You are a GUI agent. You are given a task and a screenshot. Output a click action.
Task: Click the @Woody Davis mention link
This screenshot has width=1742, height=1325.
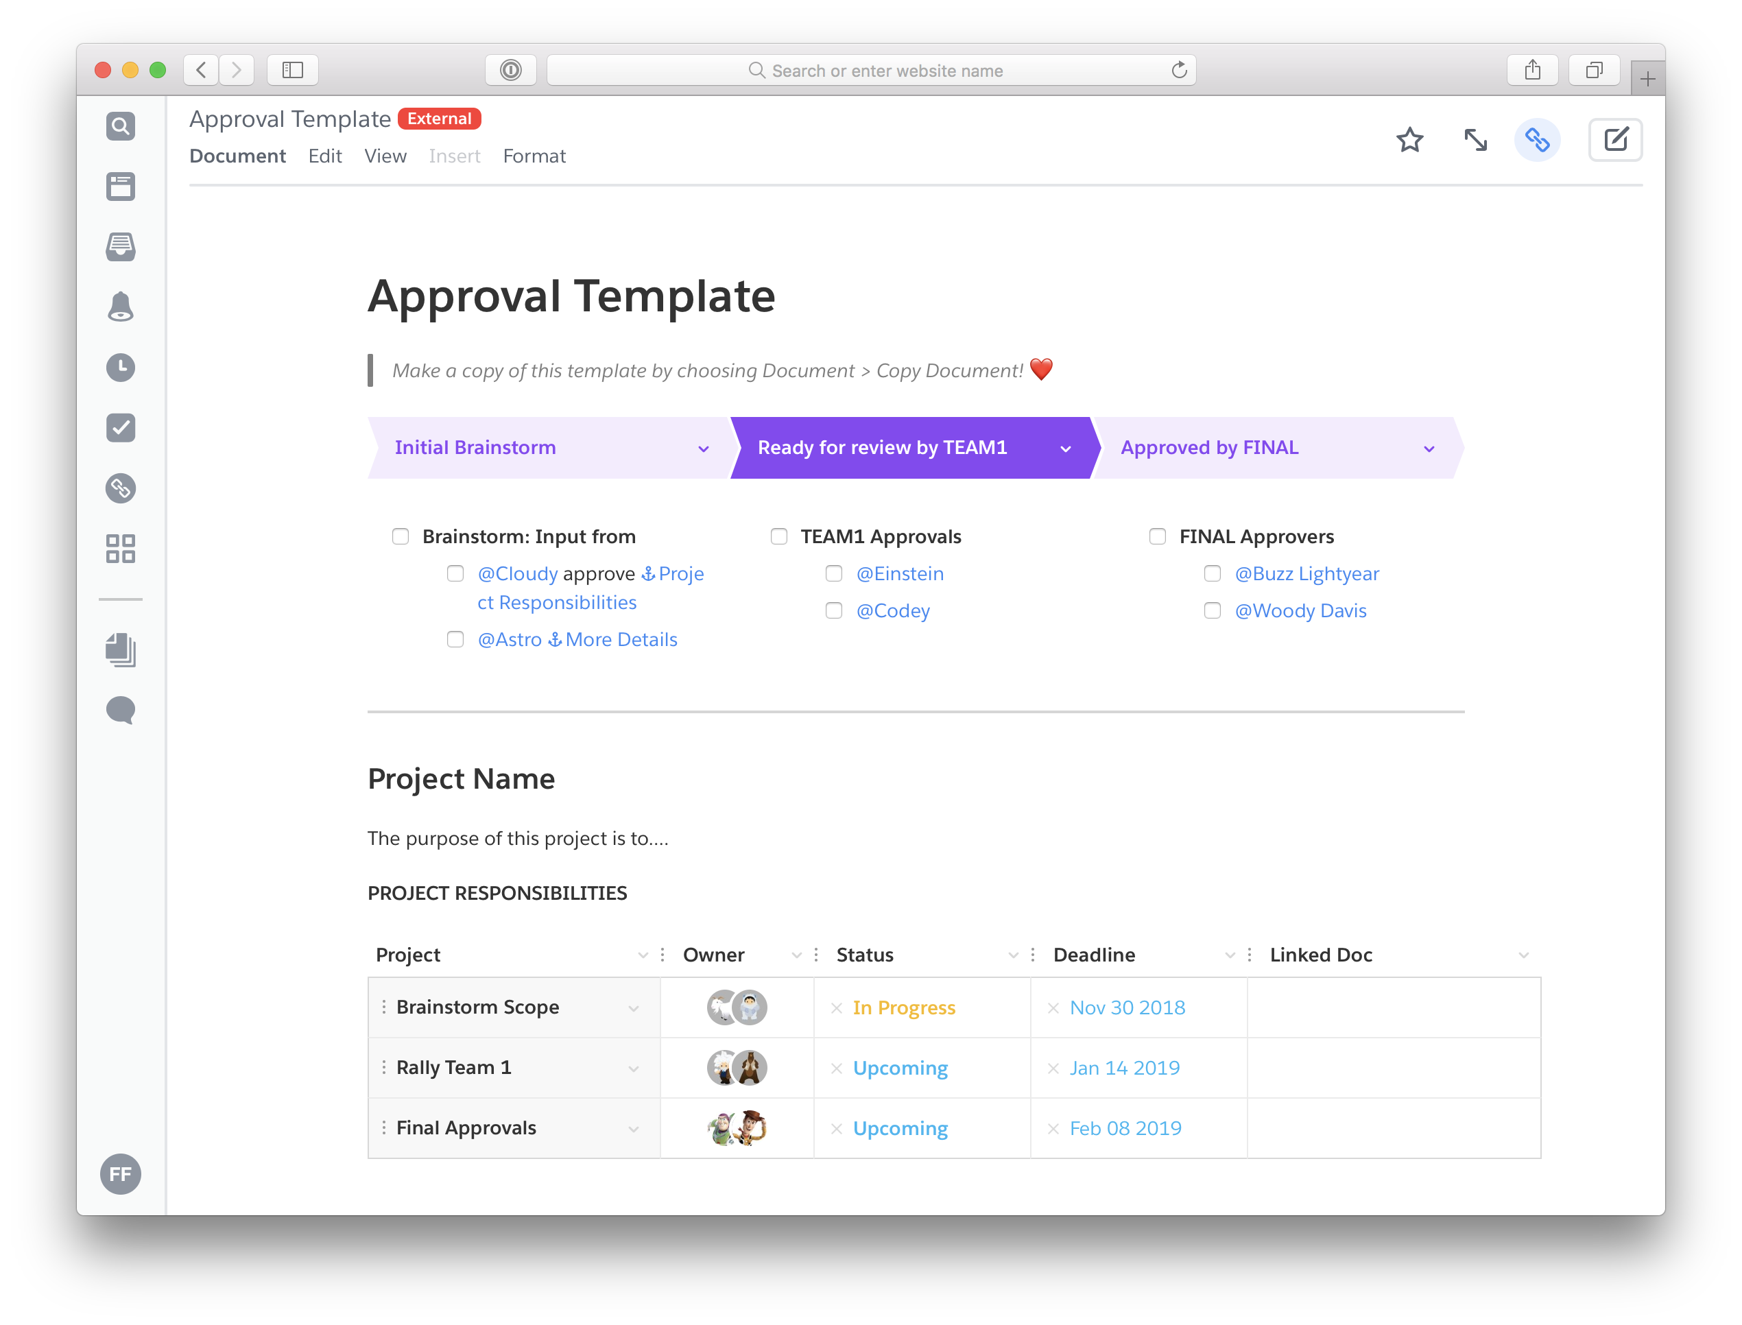pos(1300,611)
